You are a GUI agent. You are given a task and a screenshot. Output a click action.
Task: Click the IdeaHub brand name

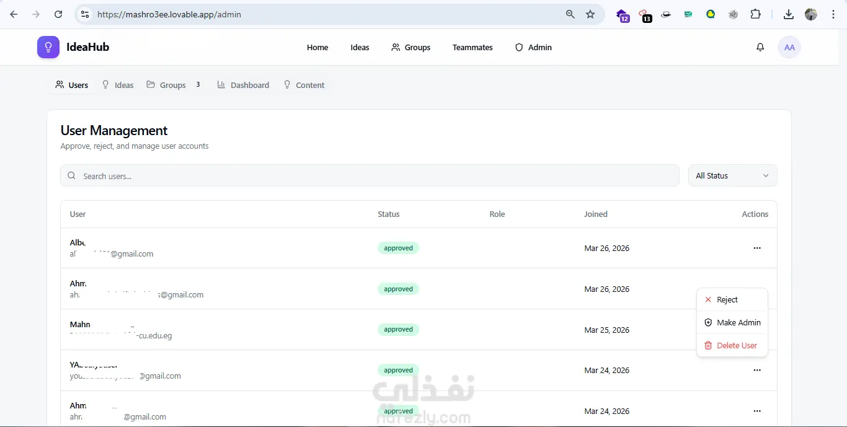[x=87, y=47]
